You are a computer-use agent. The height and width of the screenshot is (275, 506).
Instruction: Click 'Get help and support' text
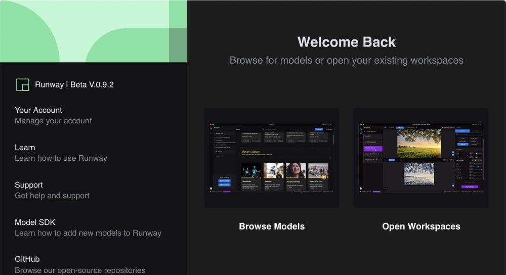[x=52, y=196]
